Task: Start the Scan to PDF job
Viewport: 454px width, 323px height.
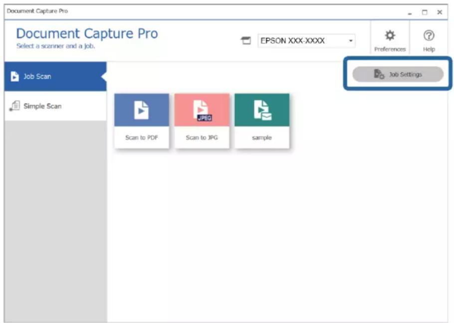Action: 142,121
